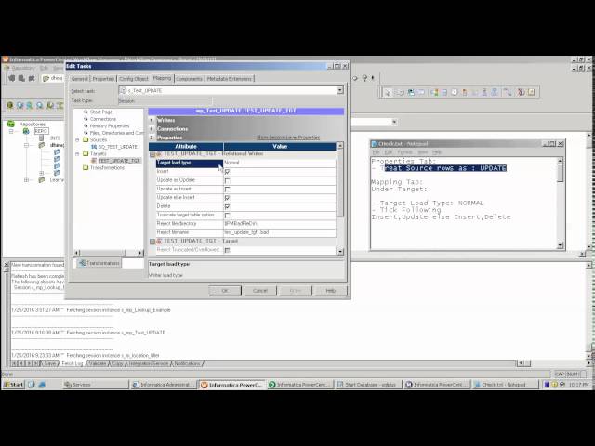This screenshot has height=446, width=595.
Task: Open the dropdown arrow above the Notepad window
Action: coord(394,122)
